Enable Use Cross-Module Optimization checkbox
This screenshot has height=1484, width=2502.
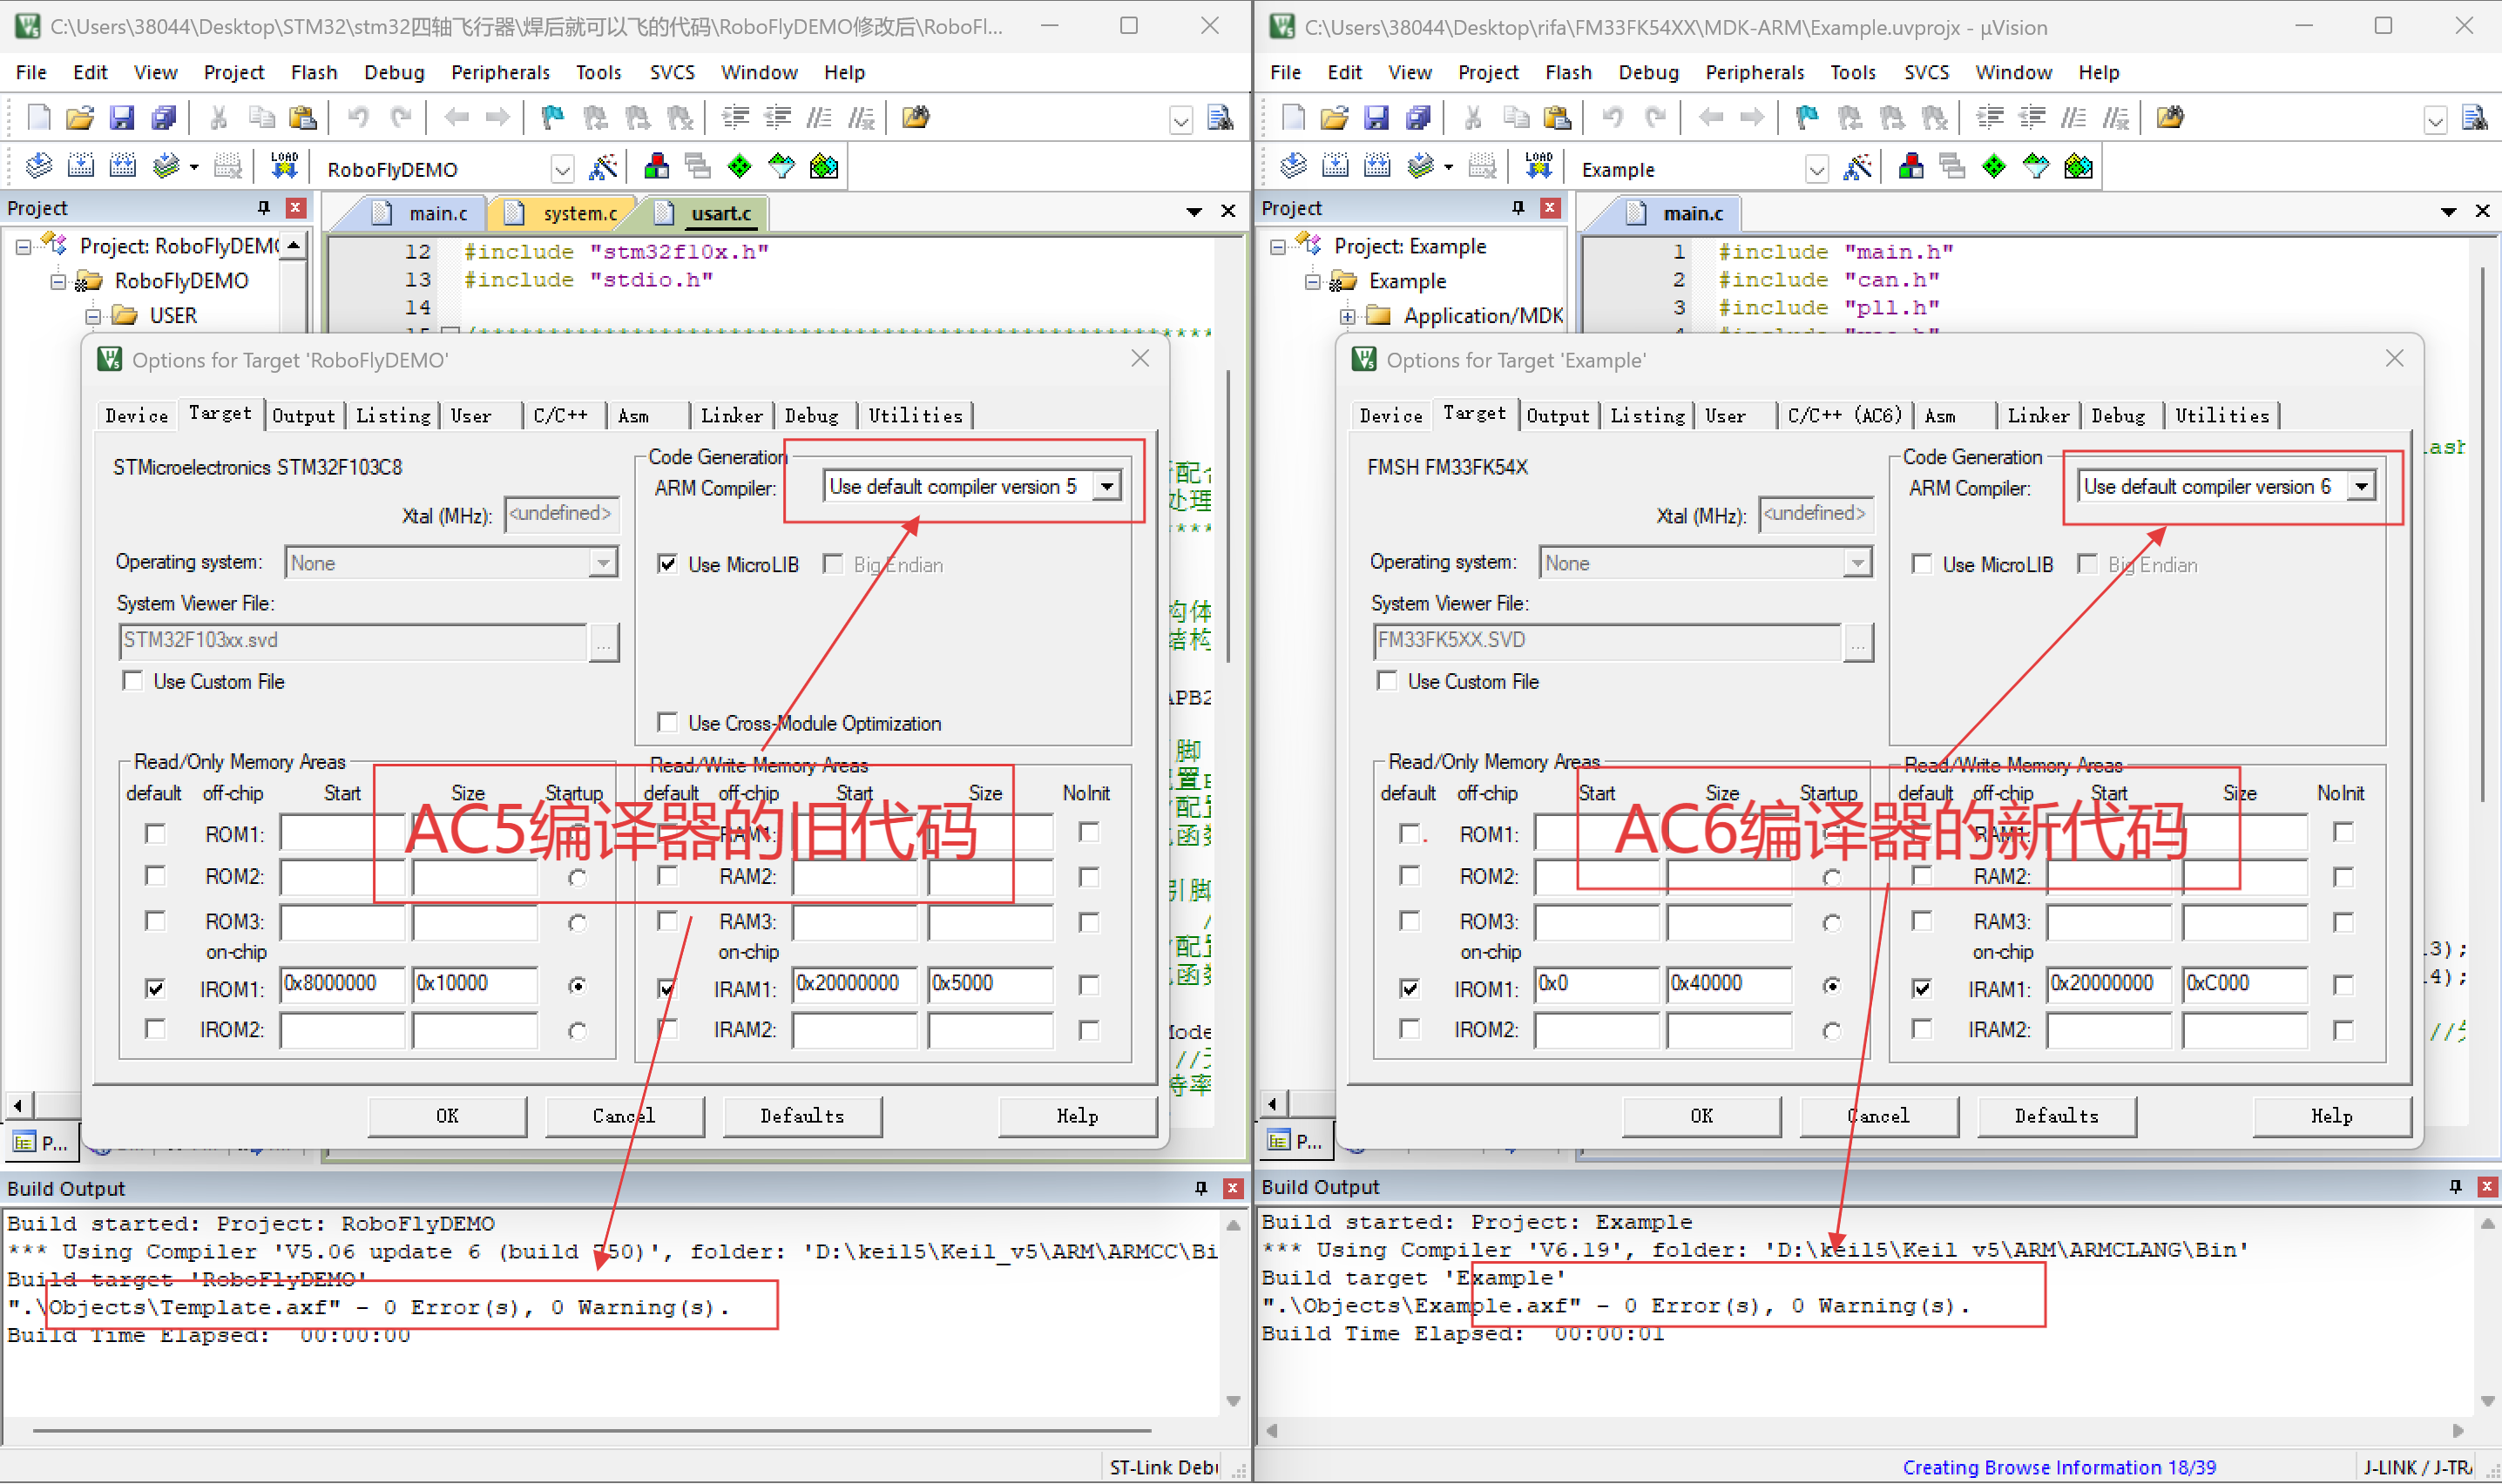[667, 722]
